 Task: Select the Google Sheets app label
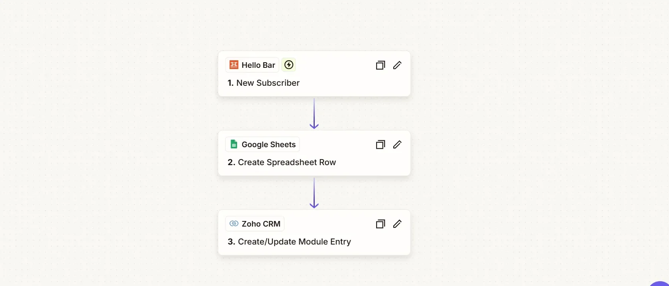[262, 144]
